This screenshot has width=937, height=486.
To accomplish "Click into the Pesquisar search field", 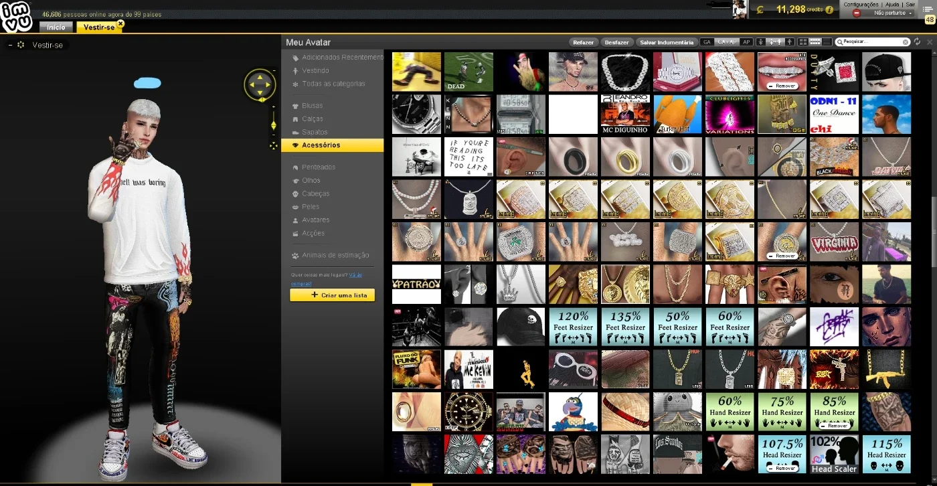I will 871,42.
